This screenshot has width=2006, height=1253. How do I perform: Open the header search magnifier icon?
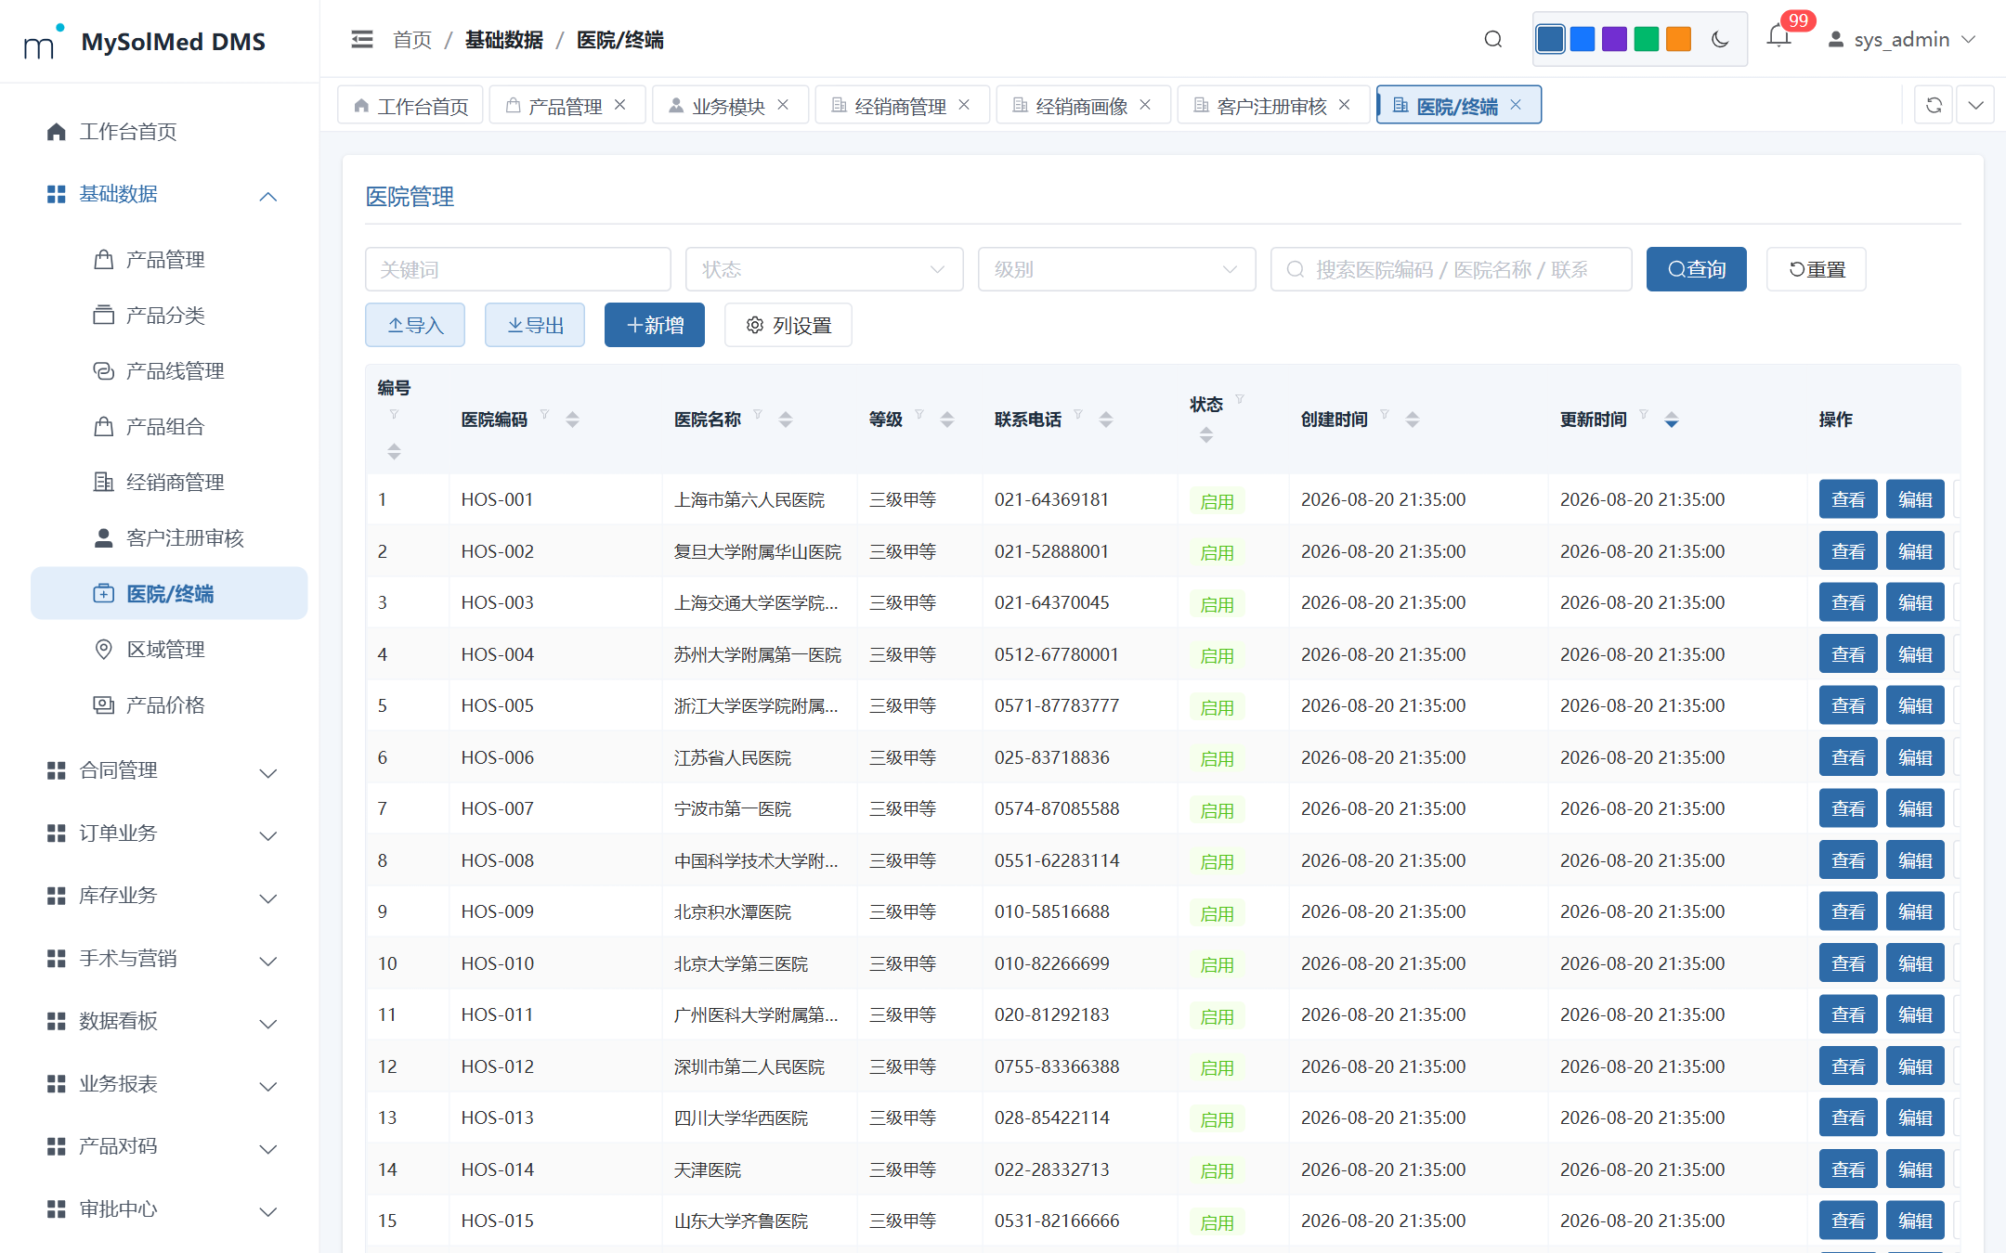pos(1493,39)
